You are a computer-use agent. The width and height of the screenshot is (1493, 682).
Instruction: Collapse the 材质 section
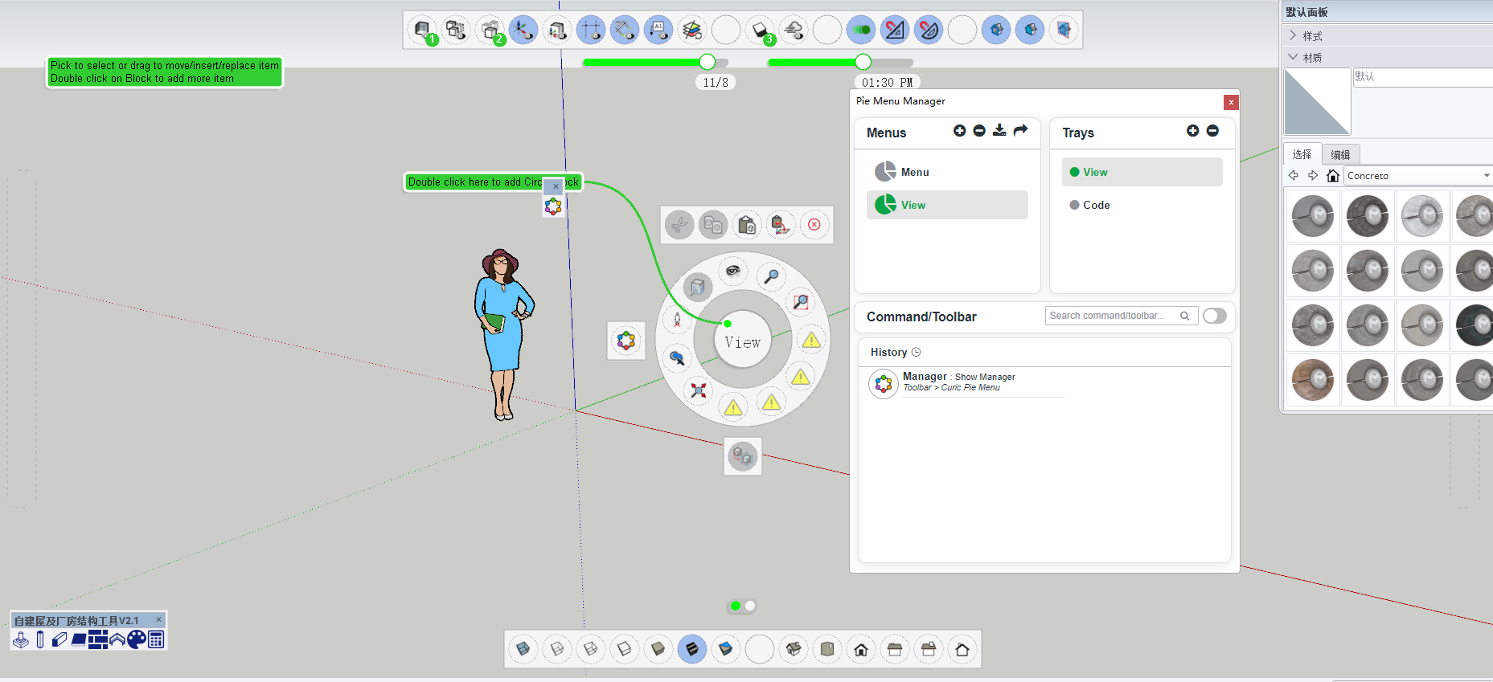pos(1293,57)
